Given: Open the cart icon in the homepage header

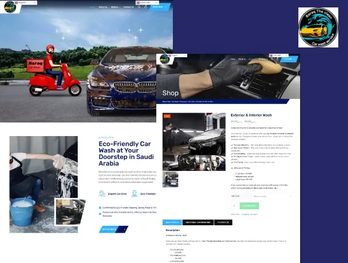Looking at the screenshot, I should point(145,7).
